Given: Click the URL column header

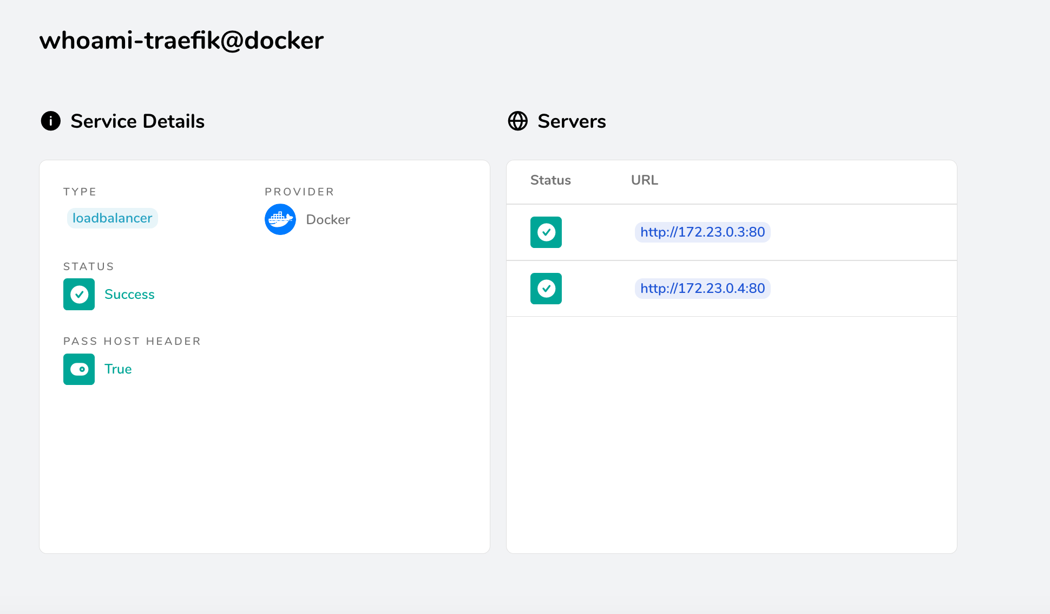Looking at the screenshot, I should tap(644, 180).
